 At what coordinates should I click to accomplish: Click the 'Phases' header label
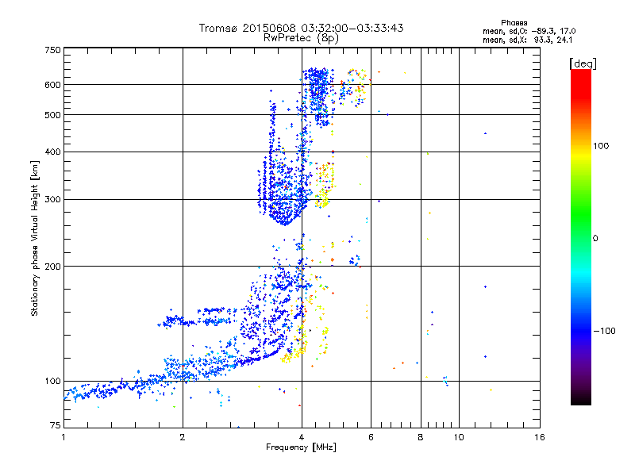pos(514,23)
